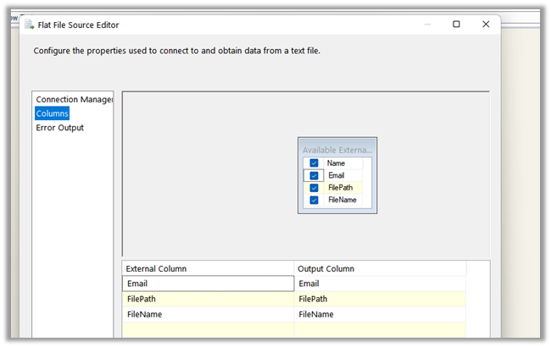The width and height of the screenshot is (551, 347).
Task: Click the Output Column header
Action: coord(379,268)
